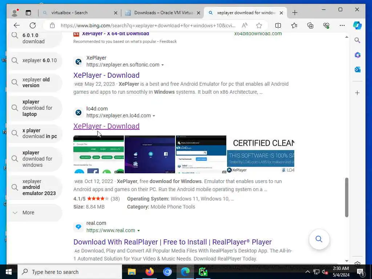Click the muted volume tray icon
Viewport: 372px width, 279px height.
click(325, 272)
